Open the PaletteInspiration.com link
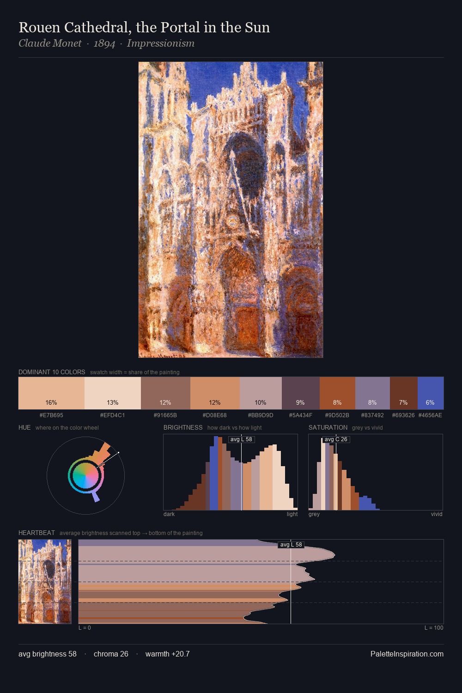 [407, 654]
